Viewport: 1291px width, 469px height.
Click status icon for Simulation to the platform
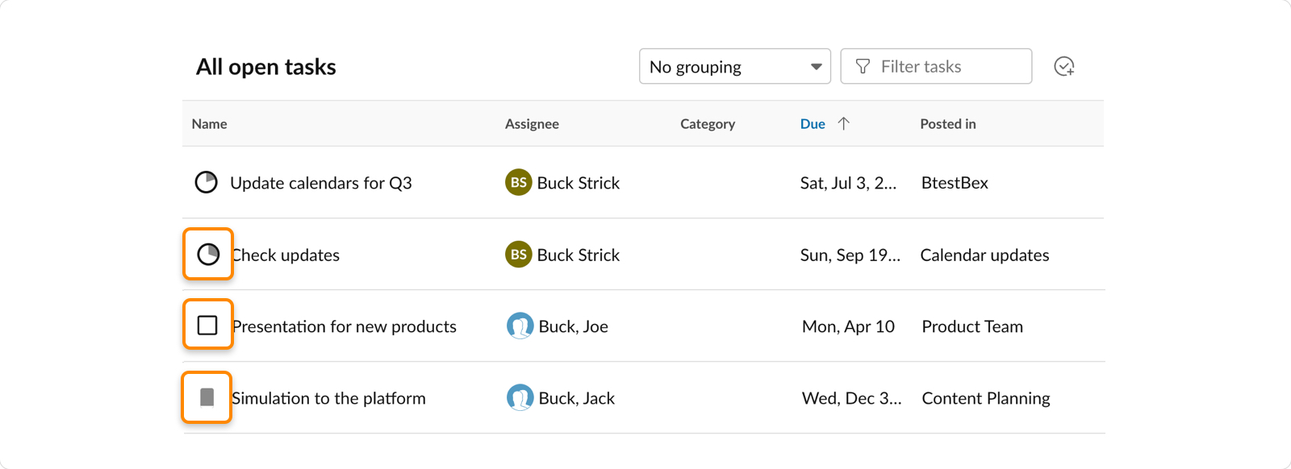207,397
